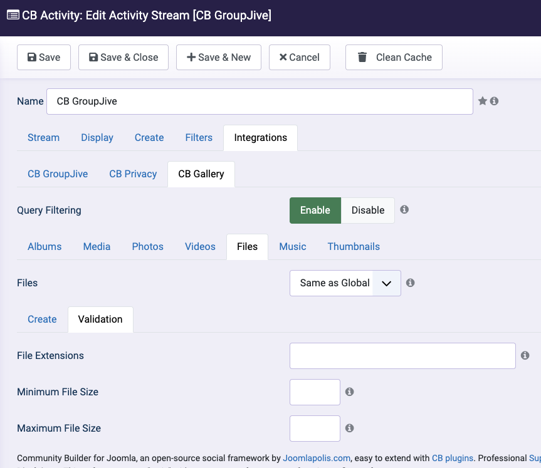
Task: Disable Query Filtering
Action: [x=367, y=211]
